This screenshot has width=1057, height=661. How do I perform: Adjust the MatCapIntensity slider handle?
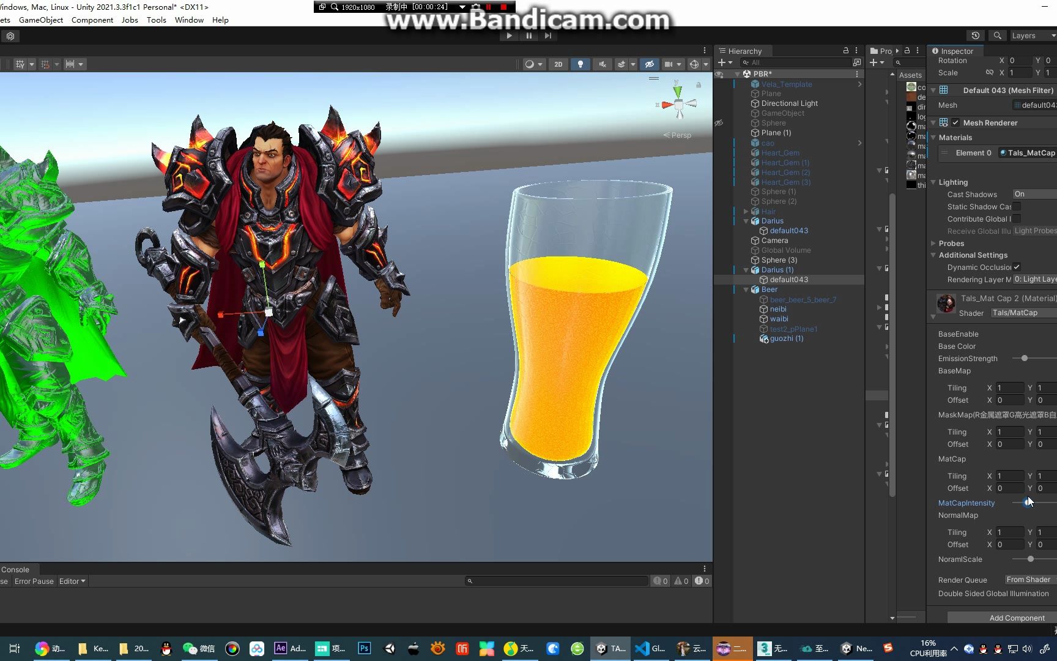tap(1027, 502)
